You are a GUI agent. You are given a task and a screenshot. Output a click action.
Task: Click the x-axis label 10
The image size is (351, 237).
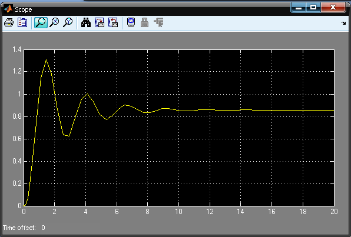pos(178,212)
